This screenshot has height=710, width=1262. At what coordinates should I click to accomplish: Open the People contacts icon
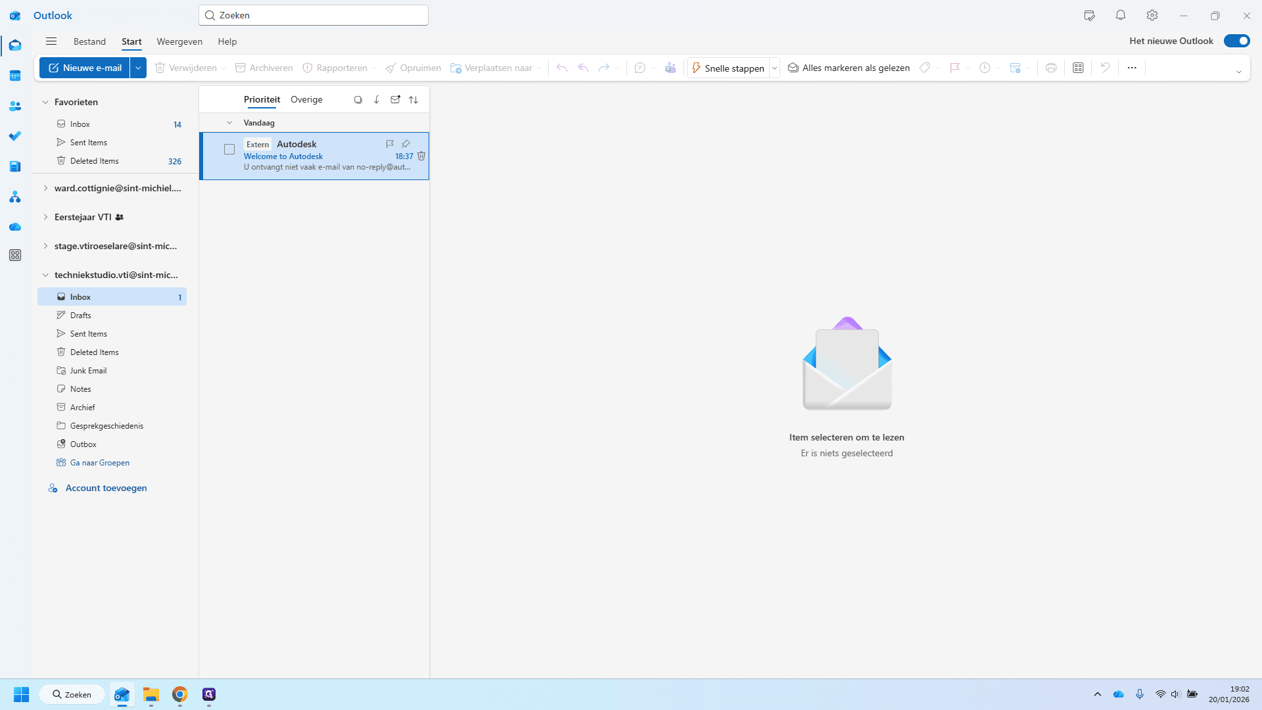click(15, 106)
